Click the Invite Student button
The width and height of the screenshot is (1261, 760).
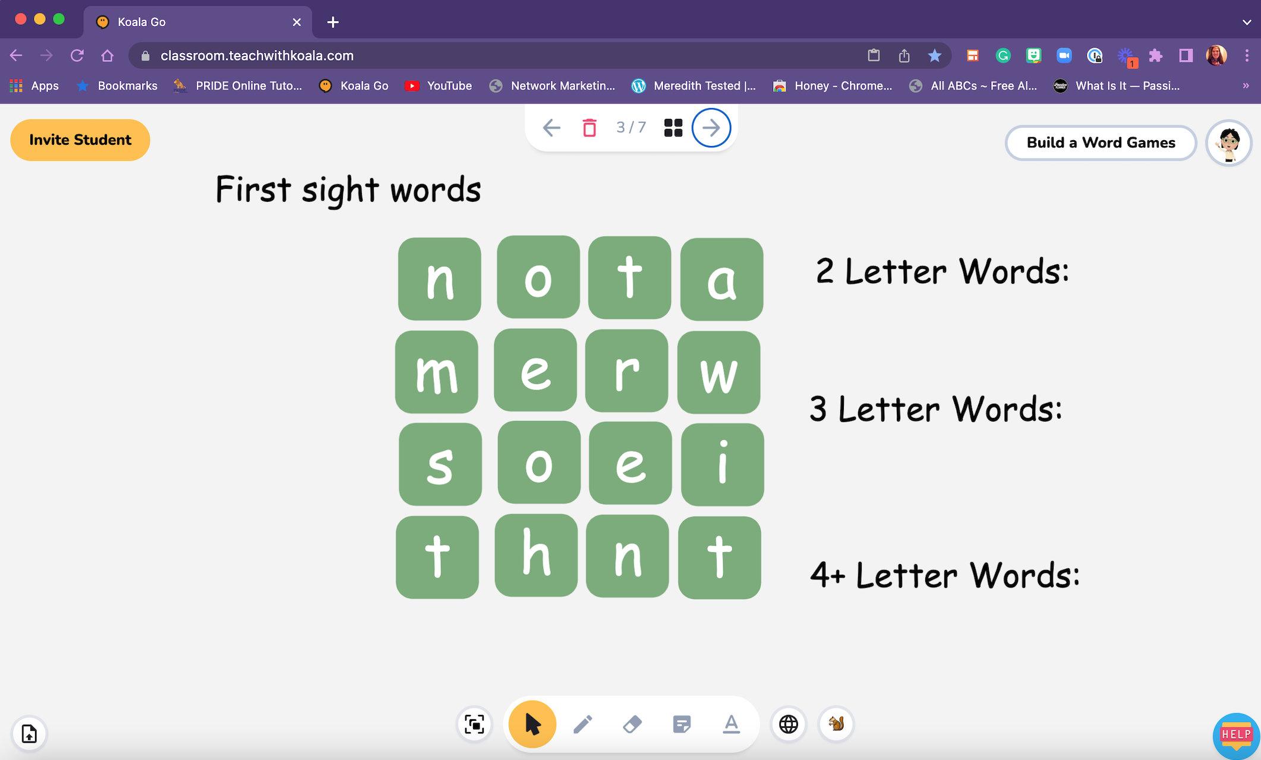(80, 140)
